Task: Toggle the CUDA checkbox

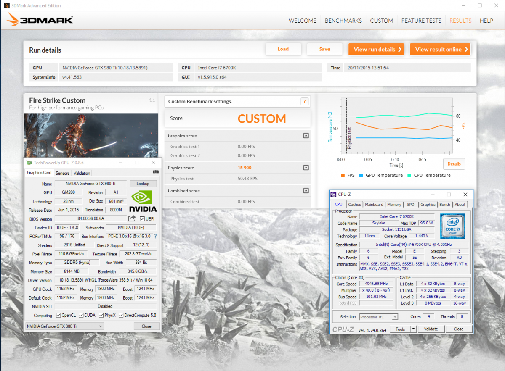Action: 81,315
